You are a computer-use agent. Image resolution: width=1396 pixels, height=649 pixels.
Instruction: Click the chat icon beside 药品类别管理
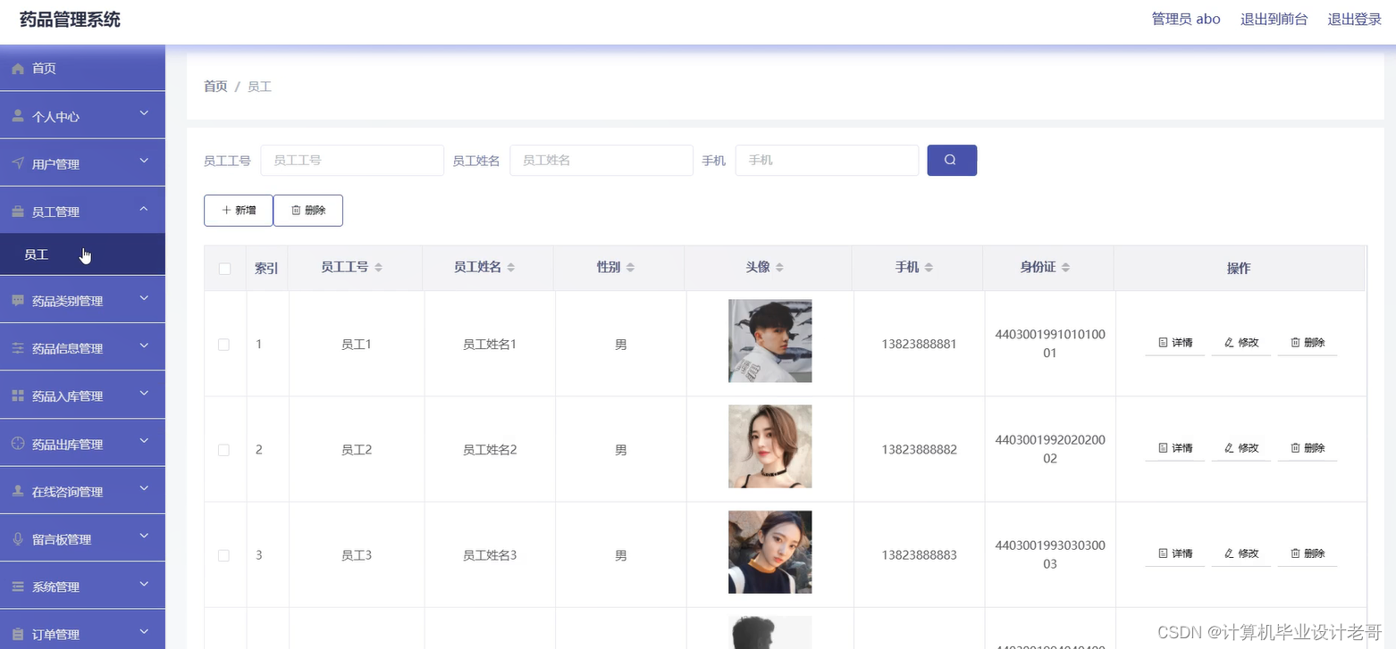[18, 301]
